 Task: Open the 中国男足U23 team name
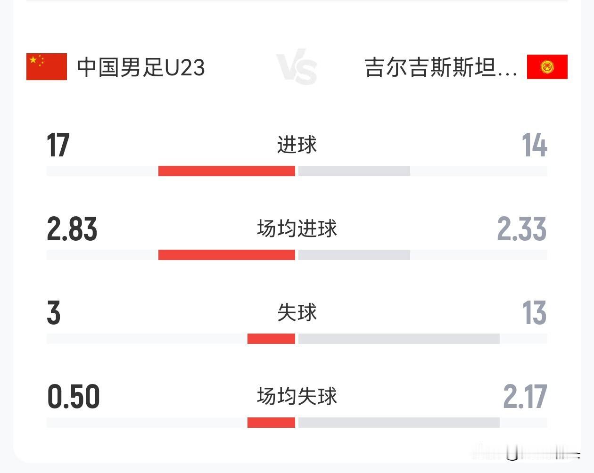(x=140, y=67)
